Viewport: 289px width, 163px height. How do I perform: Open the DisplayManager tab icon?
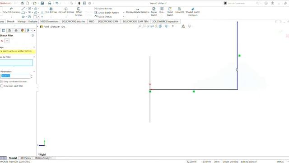22,30
